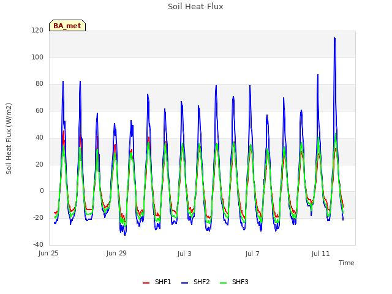Screen dimensions: 392x294
Task: Click the red SHF1 legend color marker
Action: (146, 283)
